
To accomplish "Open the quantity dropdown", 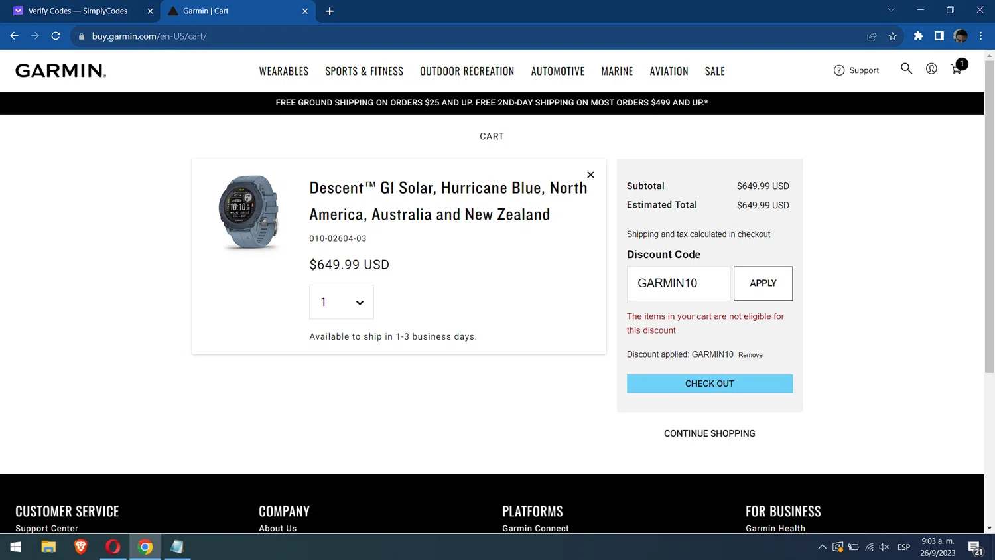I will click(342, 302).
